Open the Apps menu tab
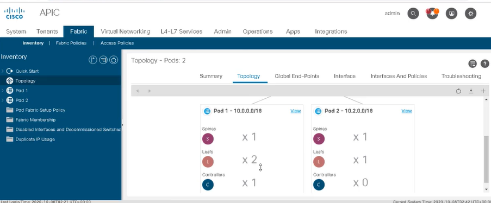Image resolution: width=491 pixels, height=203 pixels. 293,31
